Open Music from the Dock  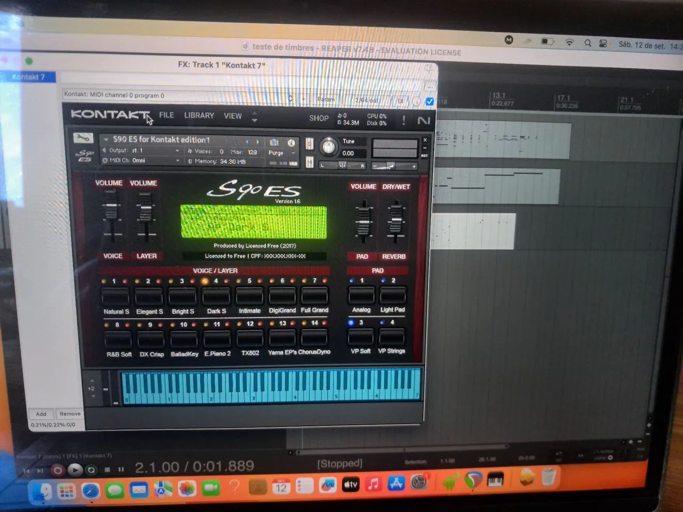(x=374, y=484)
